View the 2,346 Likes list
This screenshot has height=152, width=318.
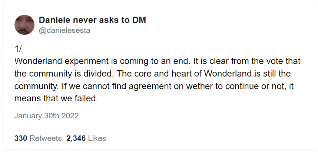point(86,138)
